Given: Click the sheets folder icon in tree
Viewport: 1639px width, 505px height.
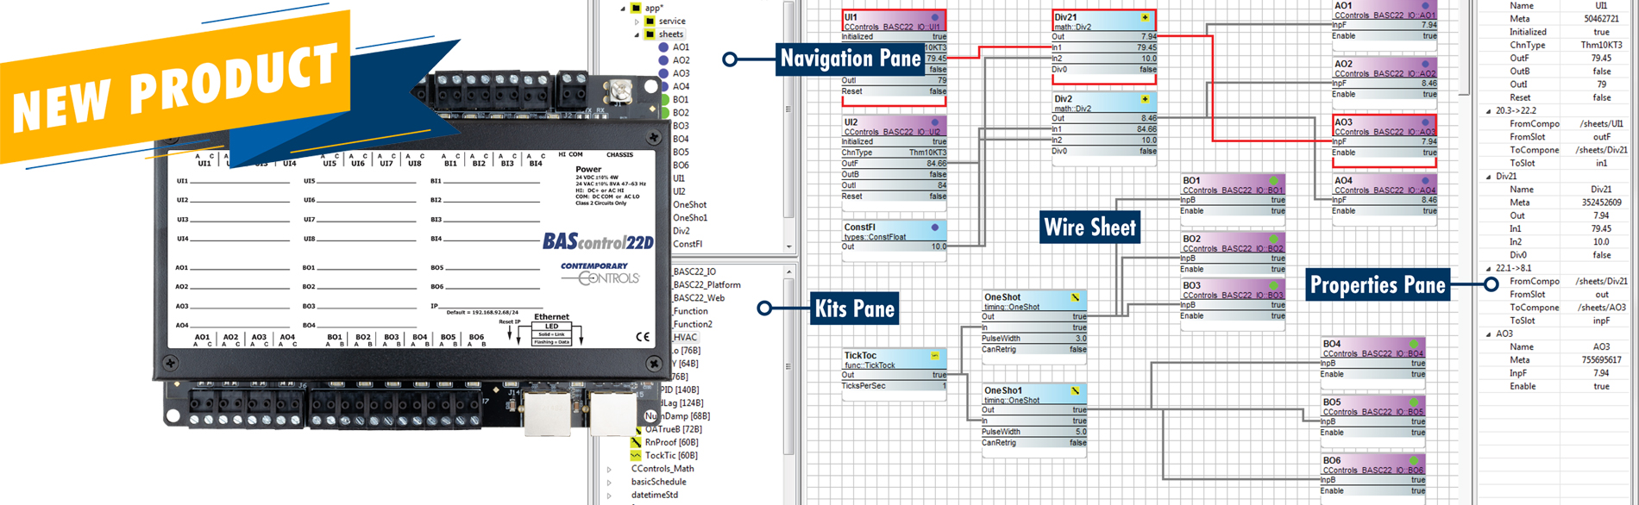Looking at the screenshot, I should [x=650, y=34].
